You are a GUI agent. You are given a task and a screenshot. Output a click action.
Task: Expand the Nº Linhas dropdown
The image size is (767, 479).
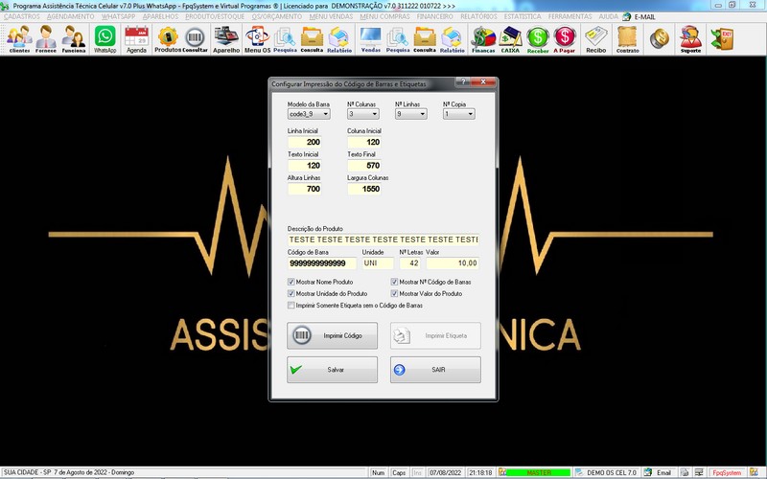[423, 114]
